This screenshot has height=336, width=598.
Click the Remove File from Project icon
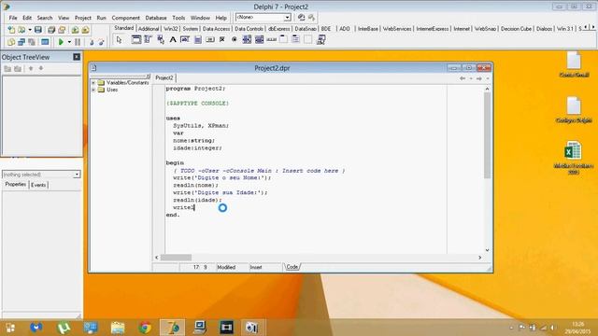[85, 30]
